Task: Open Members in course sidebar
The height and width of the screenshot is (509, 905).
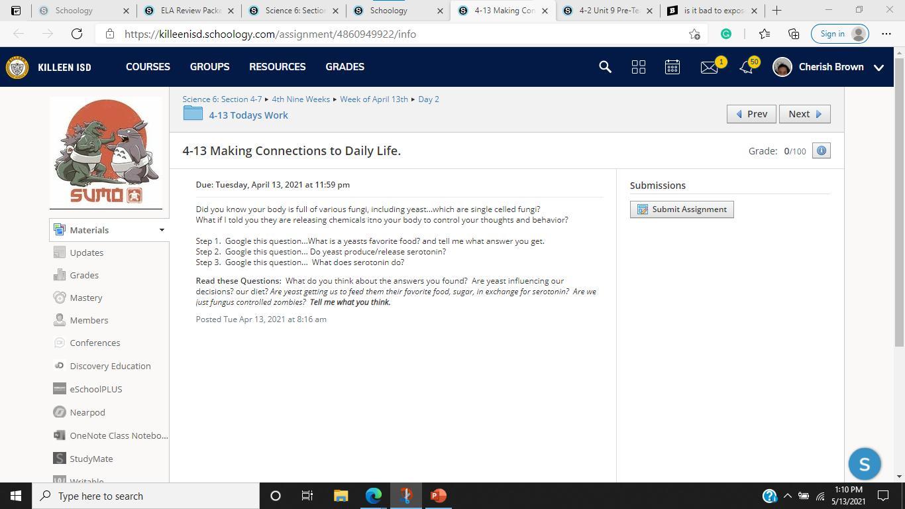Action: pos(89,320)
